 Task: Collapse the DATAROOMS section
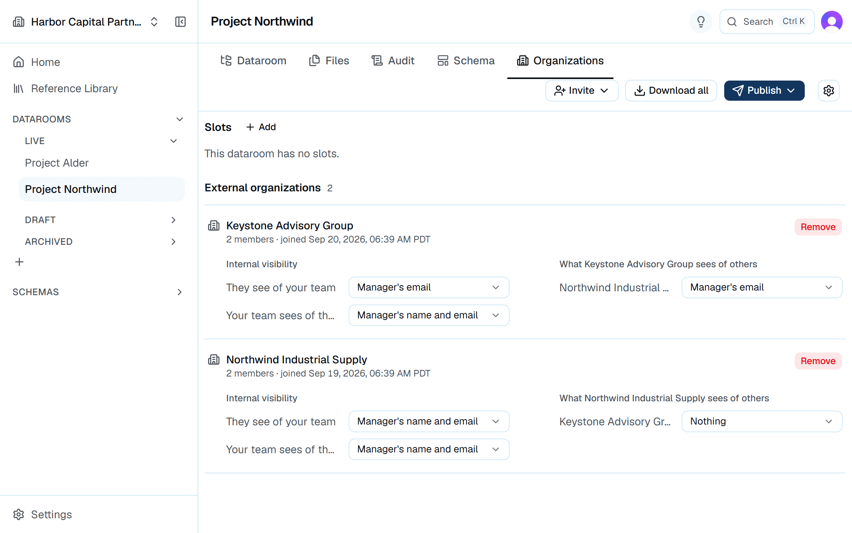coord(179,119)
